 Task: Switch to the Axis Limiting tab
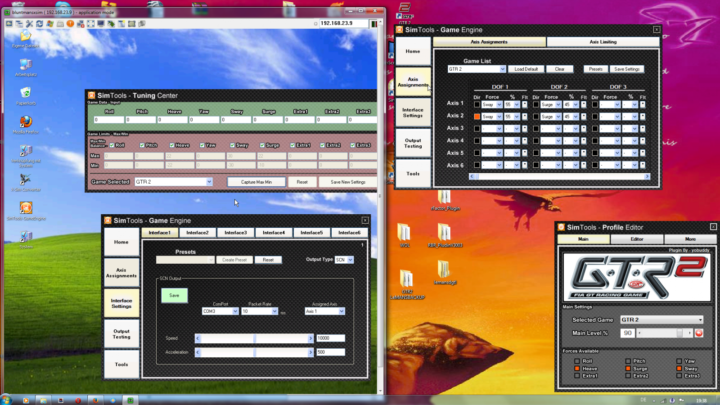603,42
